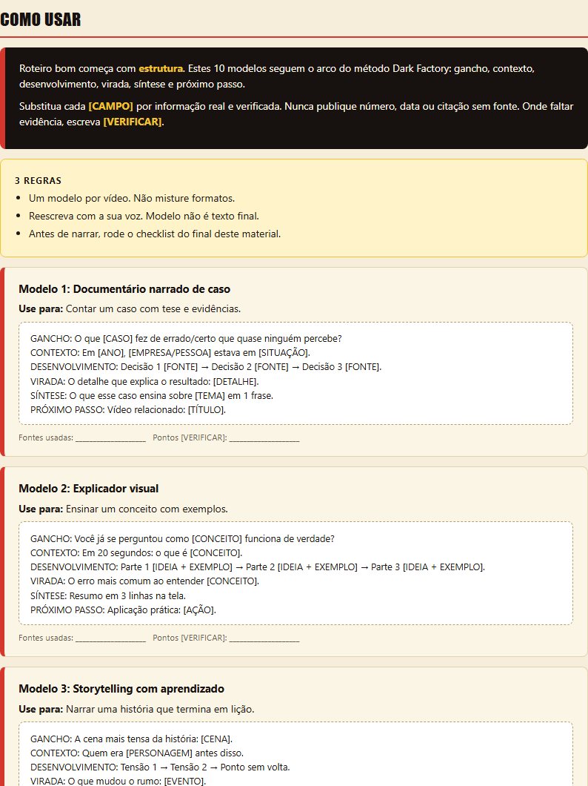The height and width of the screenshot is (786, 588).
Task: Click the highlighted '[CAMPO]' placeholder
Action: (110, 106)
